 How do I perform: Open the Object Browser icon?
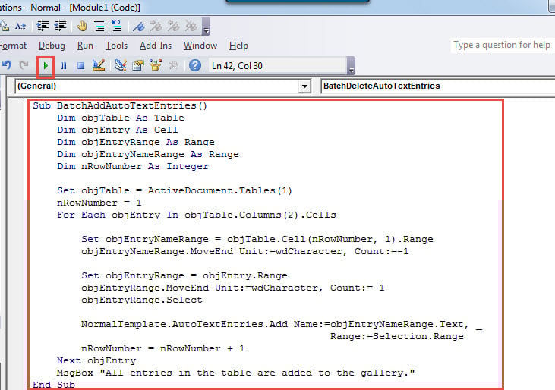point(156,65)
